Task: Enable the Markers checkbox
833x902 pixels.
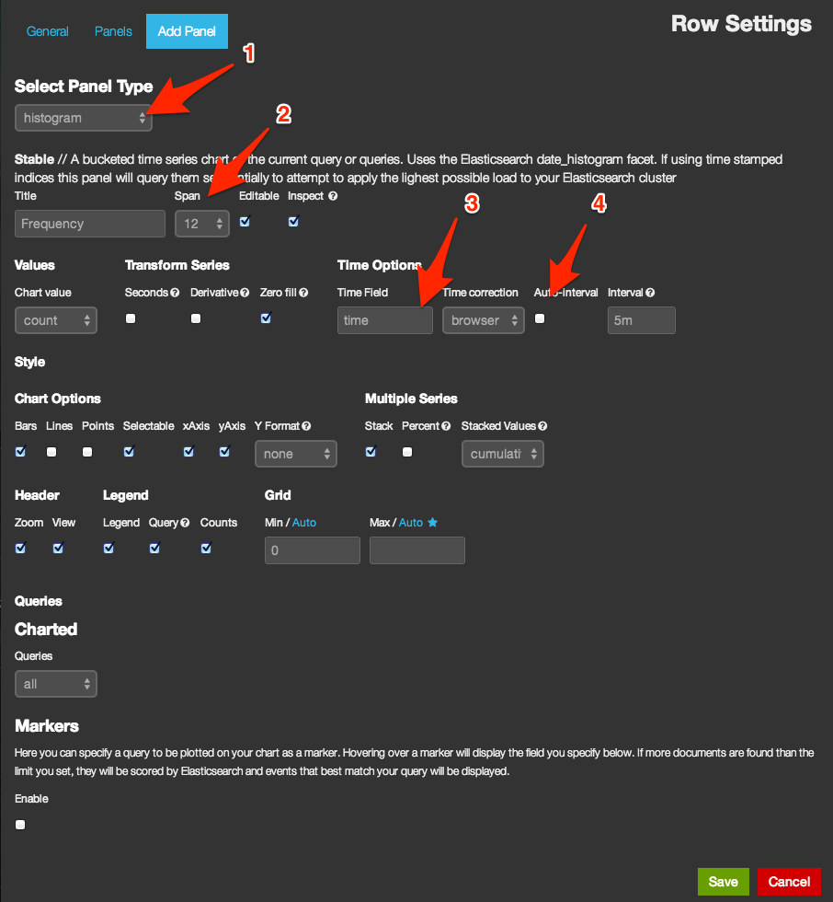Action: coord(20,825)
